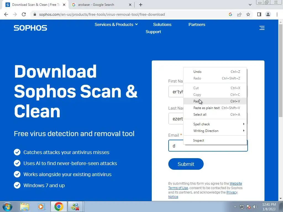The height and width of the screenshot is (212, 283).
Task: Choose Undo in the context menu
Action: point(215,72)
